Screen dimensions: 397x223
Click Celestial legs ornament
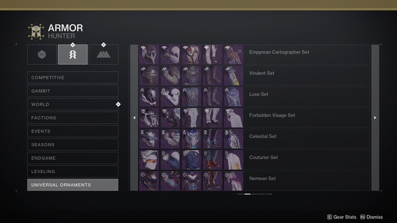[212, 139]
